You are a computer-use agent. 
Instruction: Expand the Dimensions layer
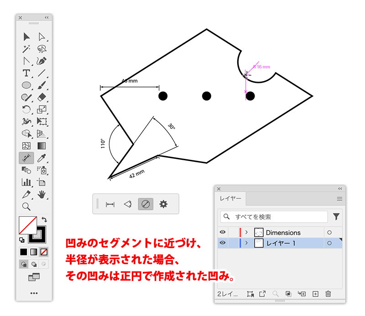pos(246,232)
